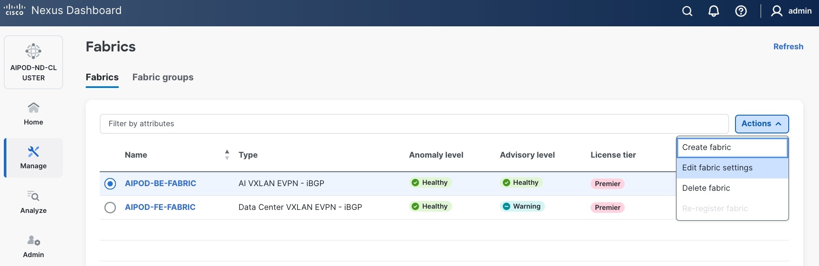This screenshot has height=266, width=819.
Task: Choose Delete fabric from the menu
Action: 732,188
